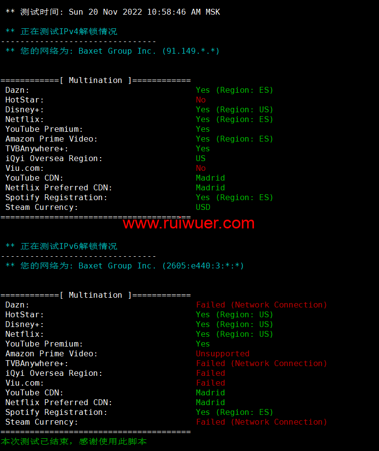Screen dimensions: 379x451
Task: Click the www.ruiwuer.com watermark link
Action: tap(189, 223)
